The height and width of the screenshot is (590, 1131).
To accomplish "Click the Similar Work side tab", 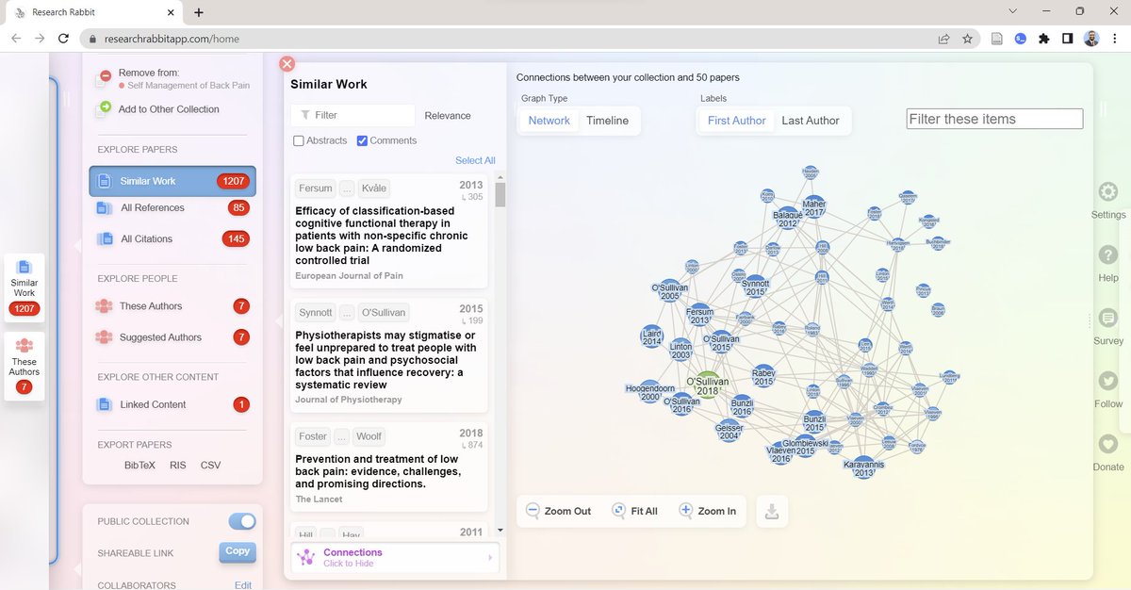I will (25, 287).
